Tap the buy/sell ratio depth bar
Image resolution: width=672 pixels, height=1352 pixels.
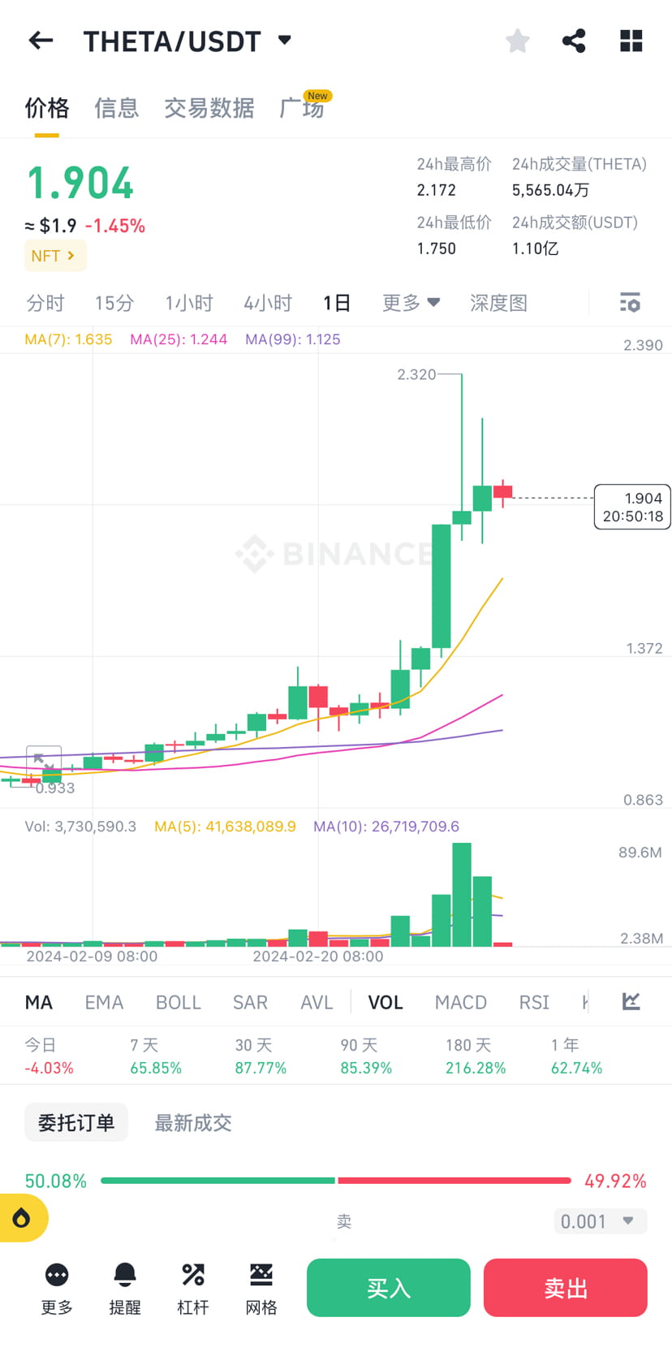(336, 1181)
